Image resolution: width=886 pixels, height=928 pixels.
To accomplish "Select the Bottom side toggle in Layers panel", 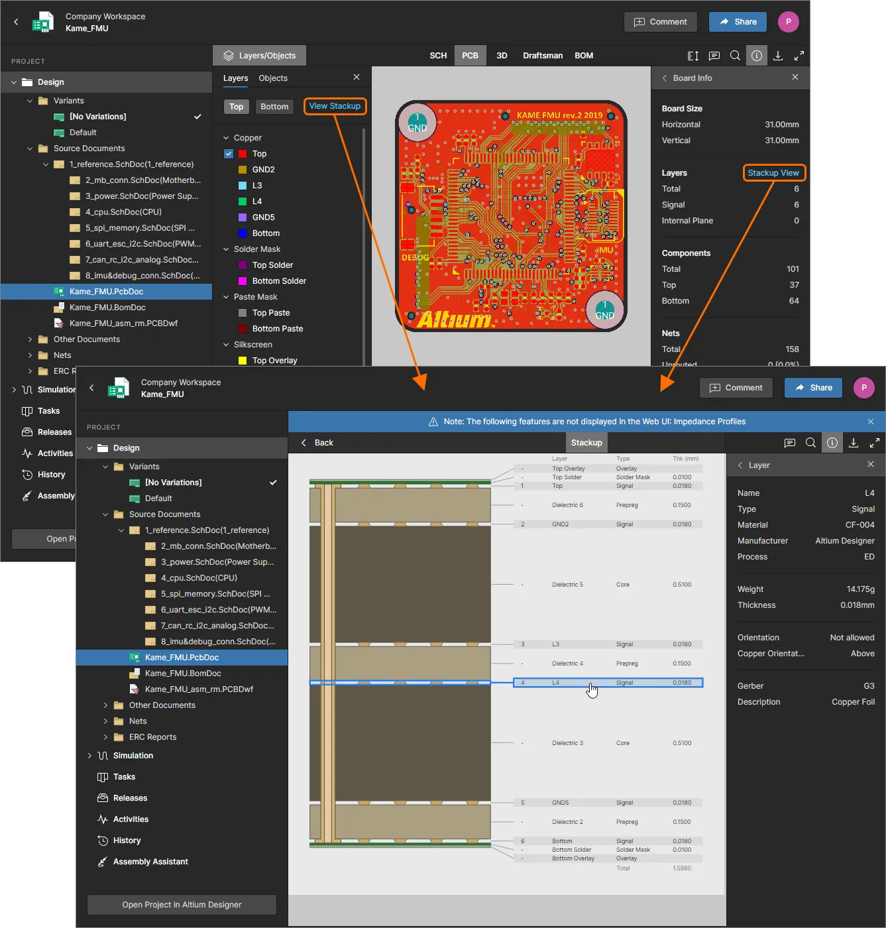I will point(274,107).
